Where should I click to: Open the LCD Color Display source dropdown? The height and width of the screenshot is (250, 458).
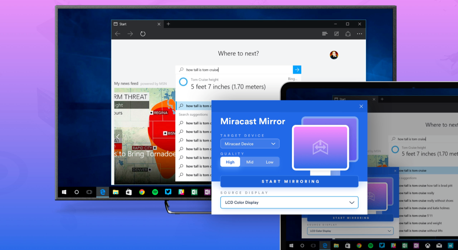coord(289,202)
